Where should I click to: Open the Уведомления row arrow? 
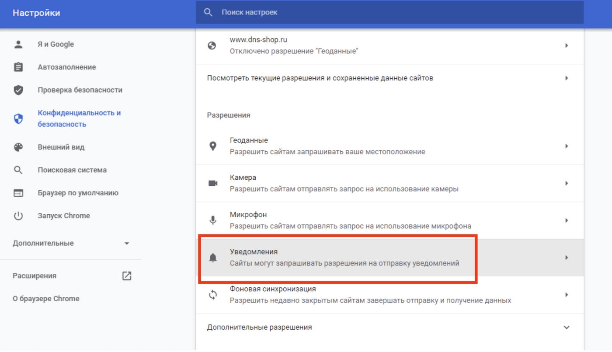pyautogui.click(x=567, y=258)
